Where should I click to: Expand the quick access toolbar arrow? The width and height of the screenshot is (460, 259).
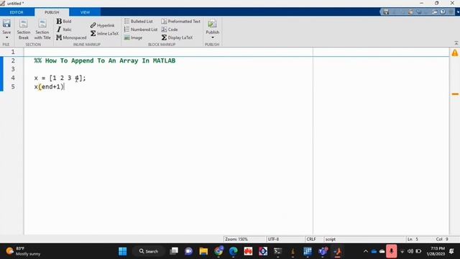458,12
